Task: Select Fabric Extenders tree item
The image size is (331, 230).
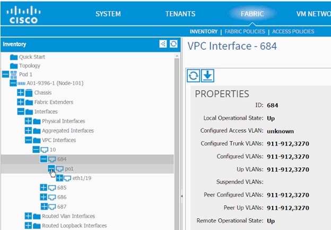Action: 54,102
